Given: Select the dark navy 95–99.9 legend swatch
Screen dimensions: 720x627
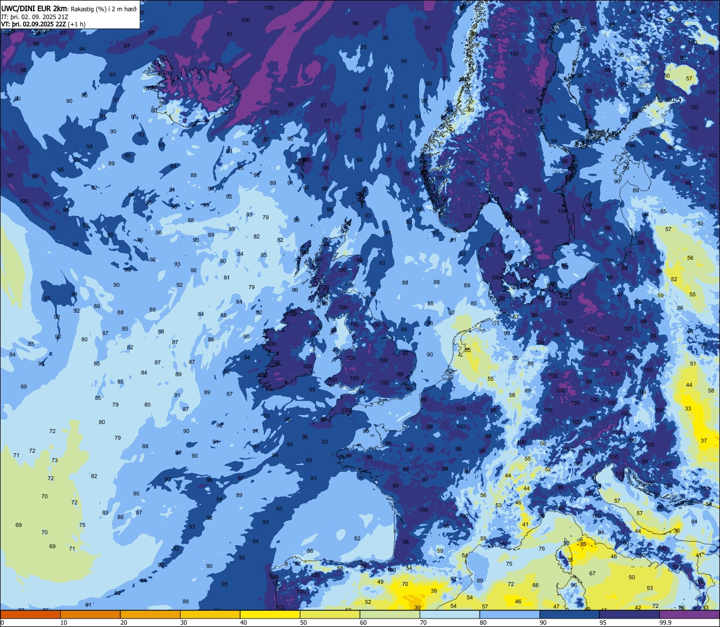Looking at the screenshot, I should [x=629, y=614].
